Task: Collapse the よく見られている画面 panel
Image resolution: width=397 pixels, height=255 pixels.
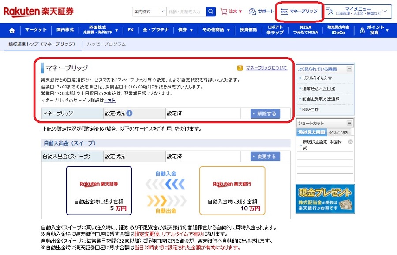Action: [x=349, y=69]
